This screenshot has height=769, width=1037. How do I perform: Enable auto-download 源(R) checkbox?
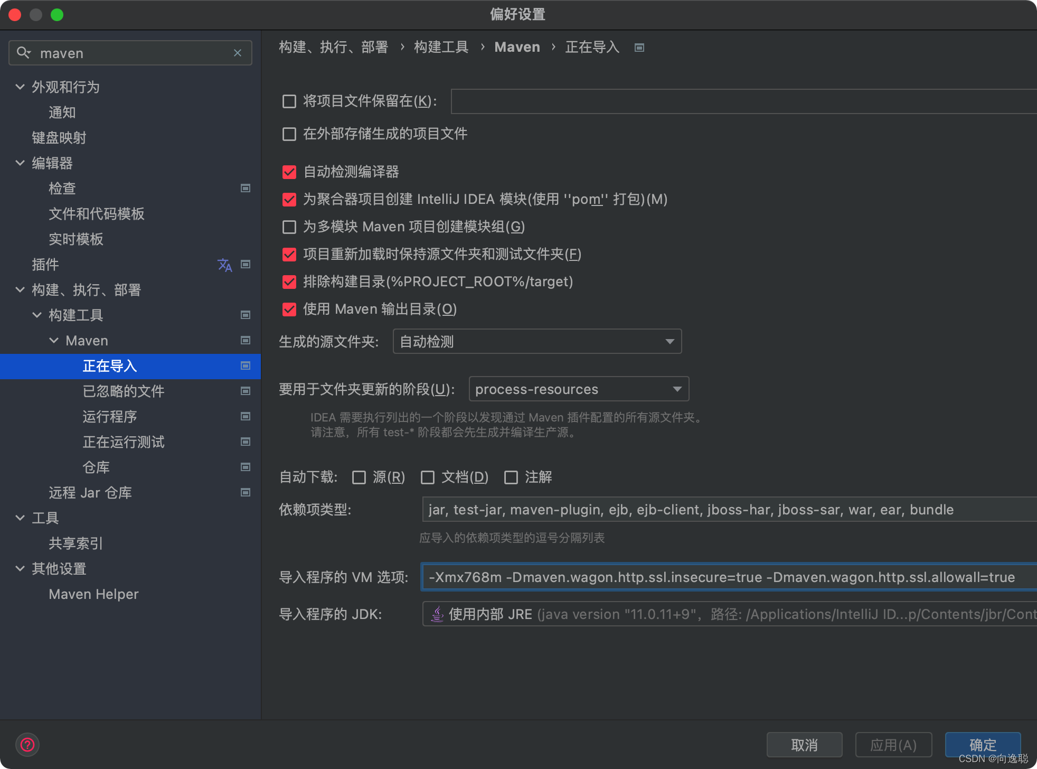(359, 477)
